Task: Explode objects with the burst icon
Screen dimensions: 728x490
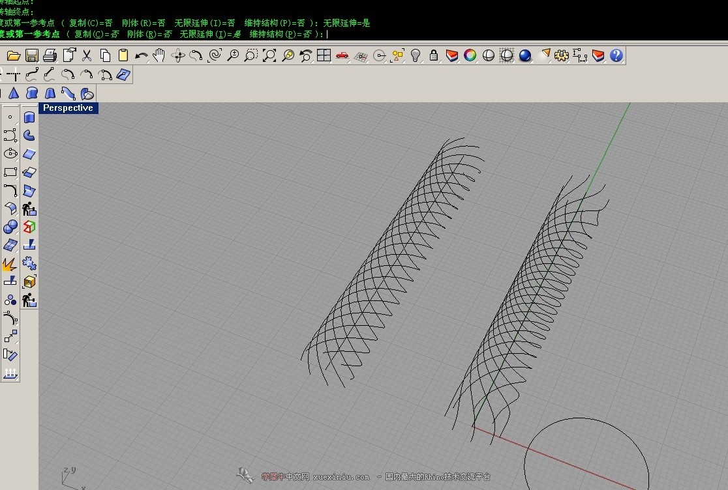Action: (x=10, y=265)
